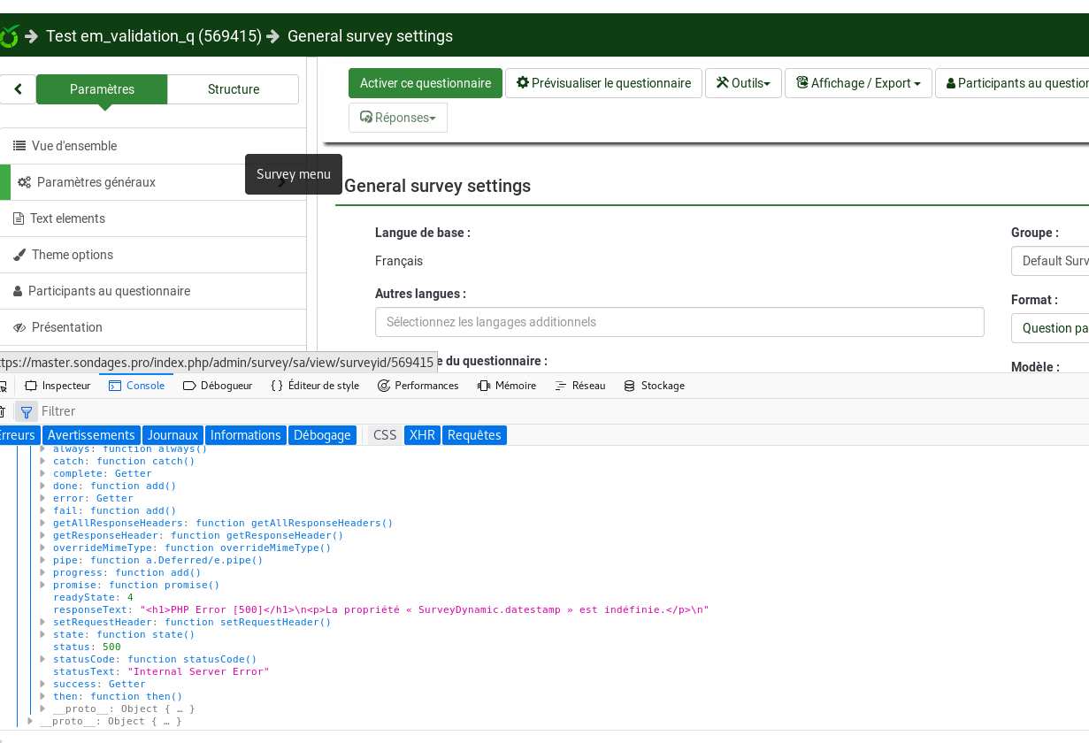
Task: Toggle the CSS console filter
Action: [x=385, y=435]
